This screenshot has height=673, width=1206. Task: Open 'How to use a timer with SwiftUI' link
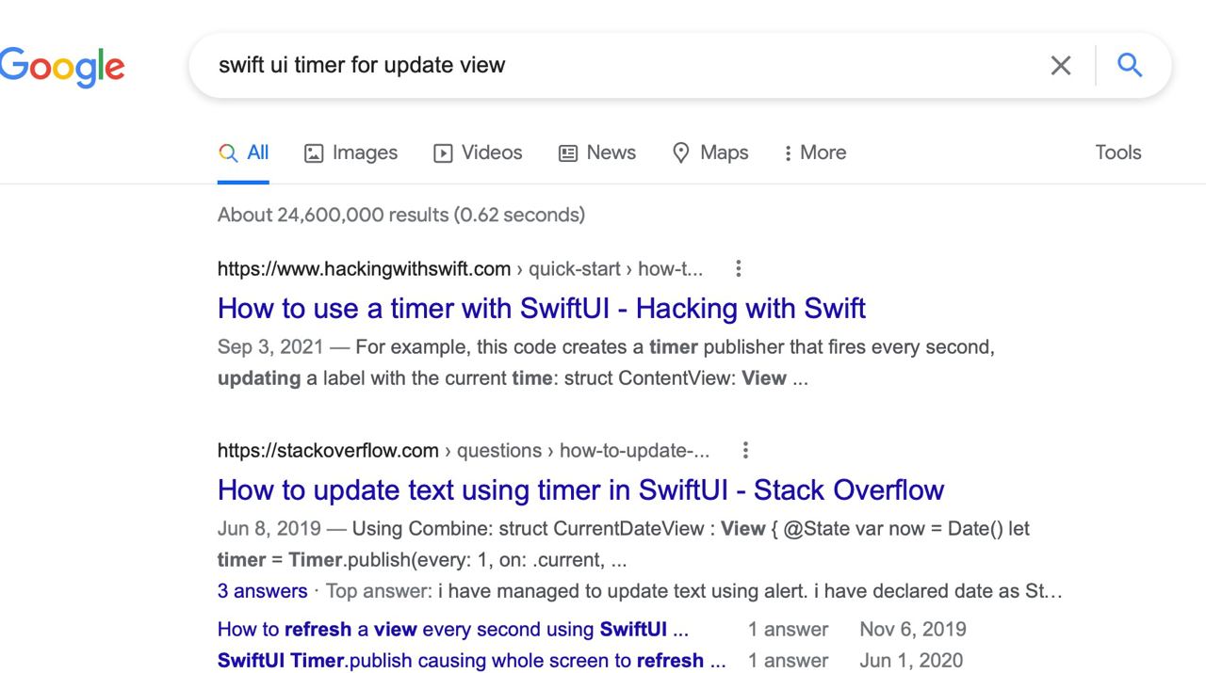(542, 308)
